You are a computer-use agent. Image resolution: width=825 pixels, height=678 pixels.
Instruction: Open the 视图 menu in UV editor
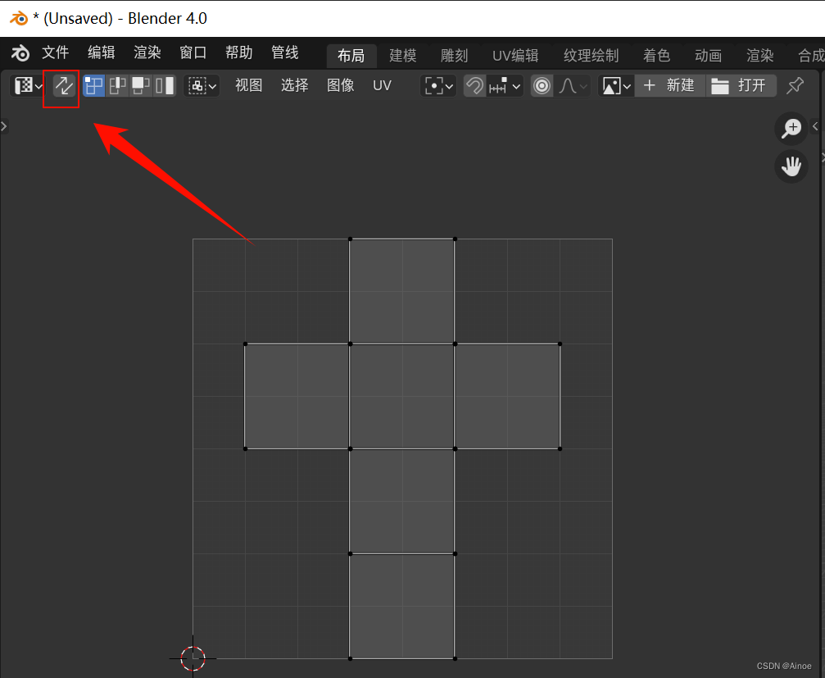[x=249, y=85]
